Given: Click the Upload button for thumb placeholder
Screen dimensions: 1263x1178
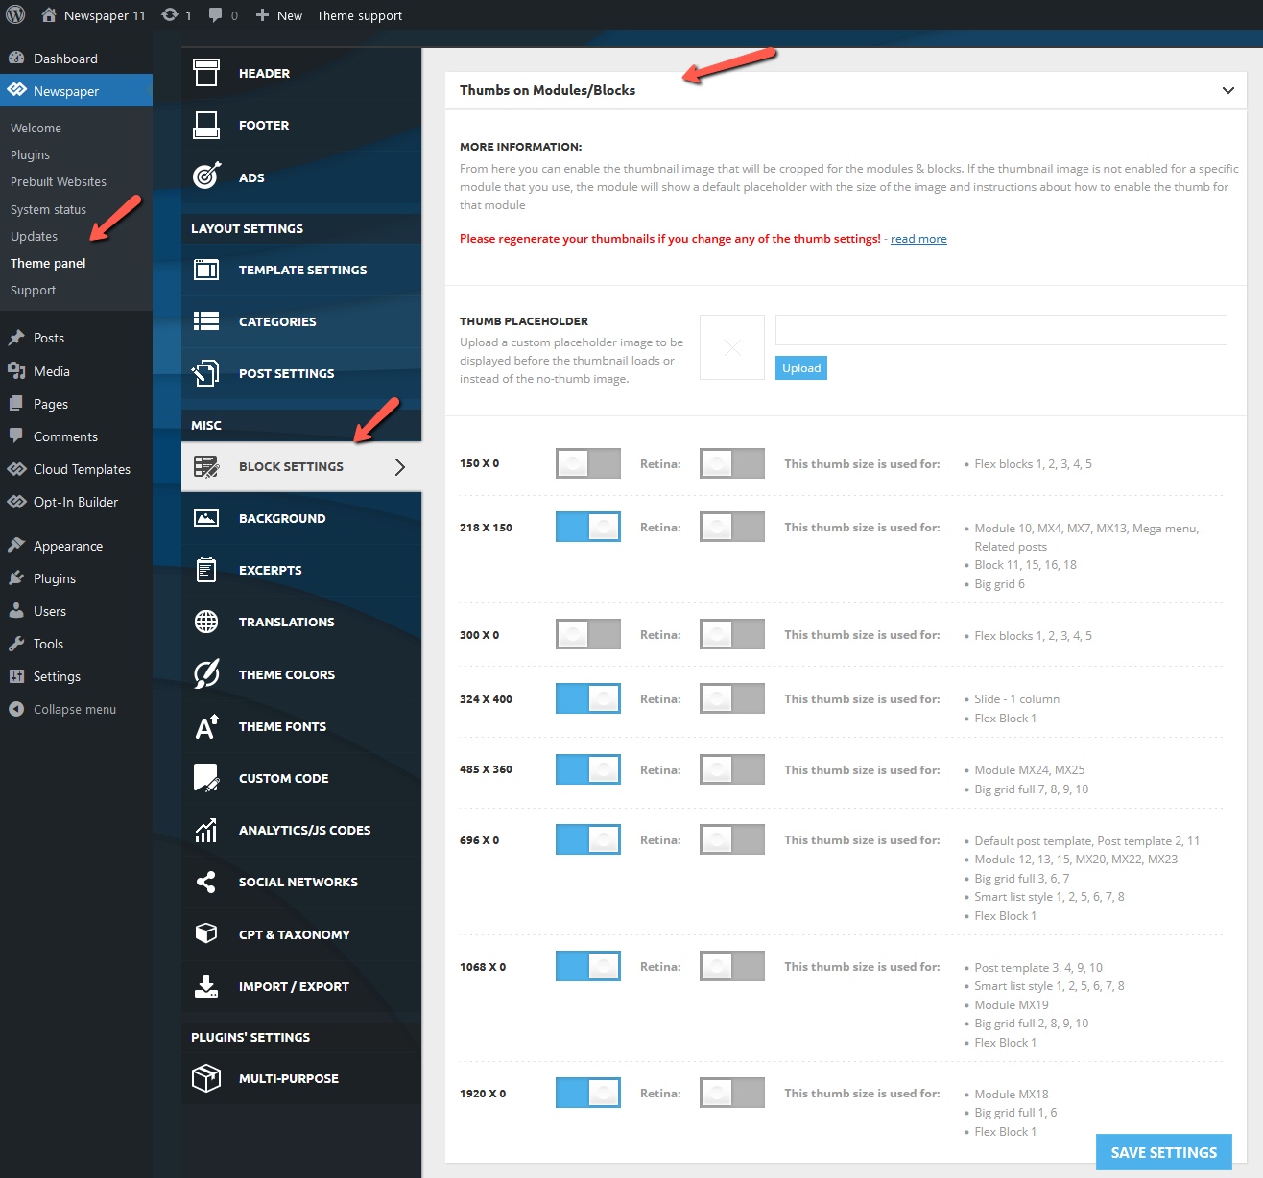Looking at the screenshot, I should pos(801,367).
